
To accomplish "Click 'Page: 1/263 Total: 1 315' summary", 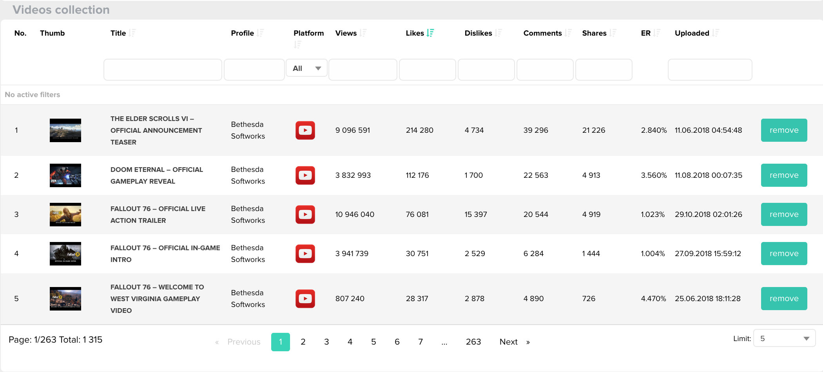I will (56, 339).
